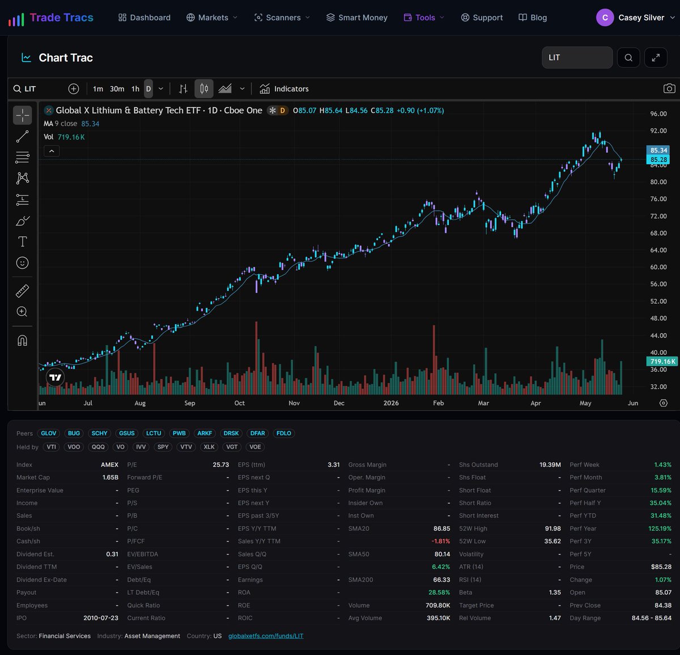Select the candles chart style
Image resolution: width=680 pixels, height=655 pixels.
click(204, 89)
